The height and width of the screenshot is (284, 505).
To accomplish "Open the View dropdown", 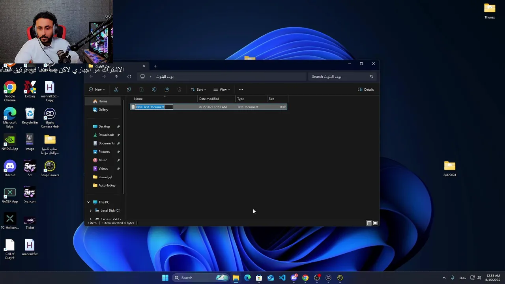I will [221, 90].
